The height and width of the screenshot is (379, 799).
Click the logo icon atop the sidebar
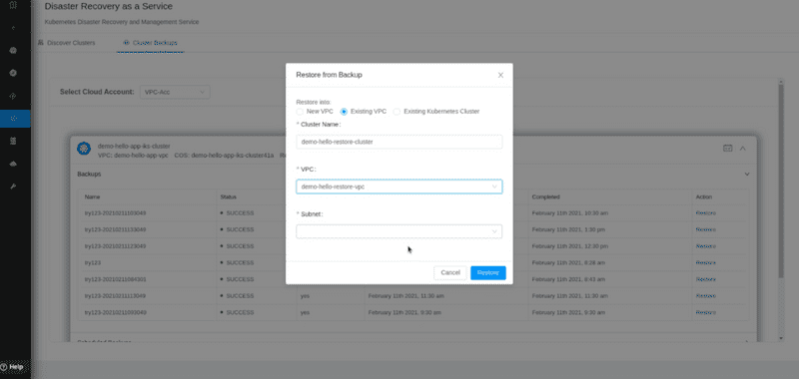coord(14,6)
